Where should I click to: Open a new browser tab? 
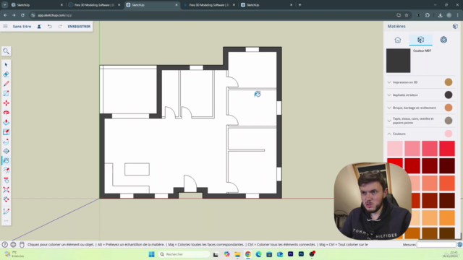(x=300, y=5)
